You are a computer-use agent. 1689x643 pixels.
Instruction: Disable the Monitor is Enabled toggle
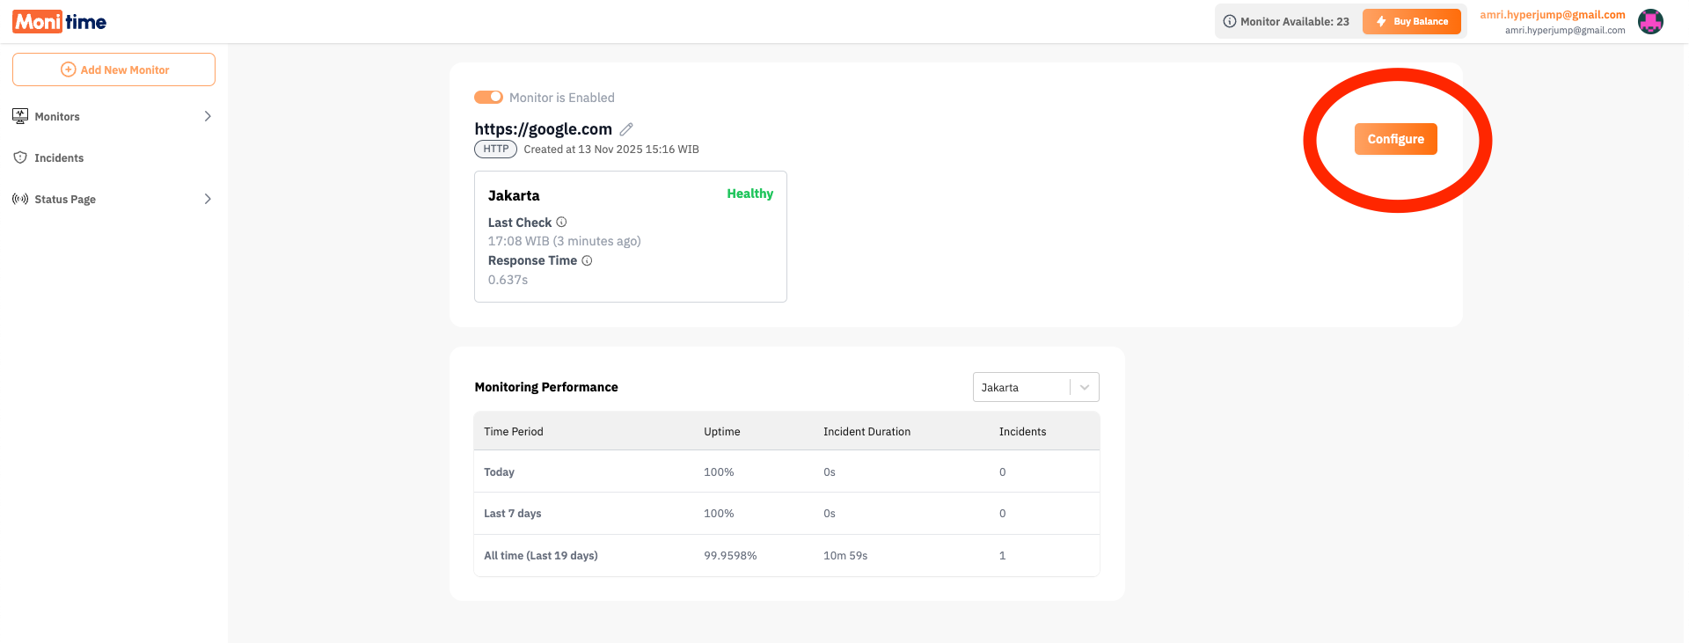[x=488, y=97]
